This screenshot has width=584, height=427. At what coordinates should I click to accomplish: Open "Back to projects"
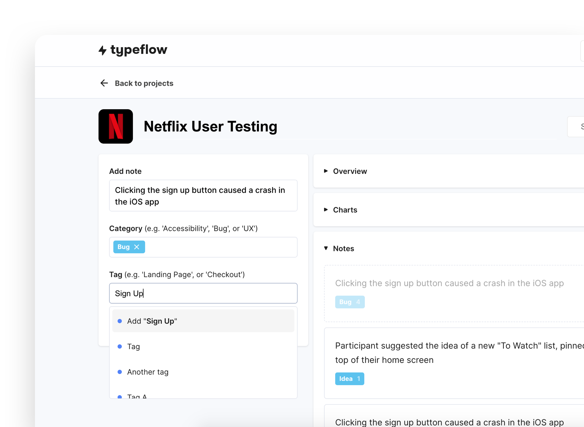[144, 83]
